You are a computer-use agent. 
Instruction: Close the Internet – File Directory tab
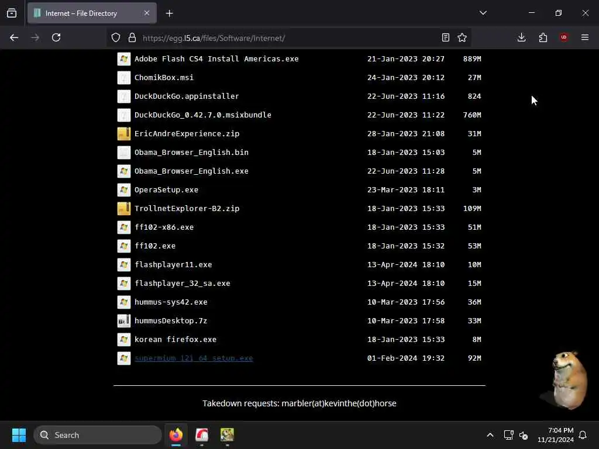click(x=147, y=13)
